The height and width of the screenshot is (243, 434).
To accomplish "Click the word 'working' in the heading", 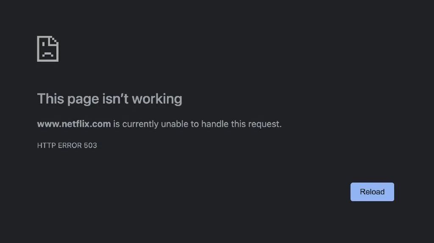I will pyautogui.click(x=157, y=99).
